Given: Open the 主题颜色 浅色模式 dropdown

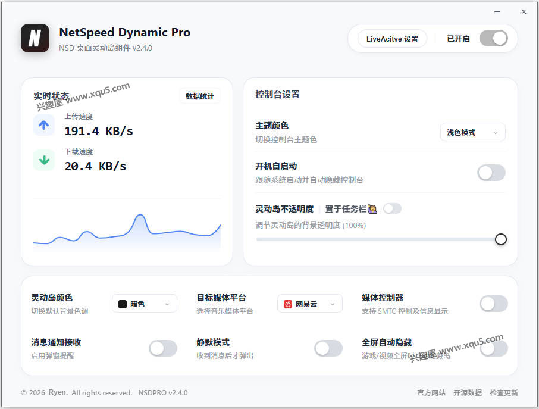Looking at the screenshot, I should click(x=472, y=132).
